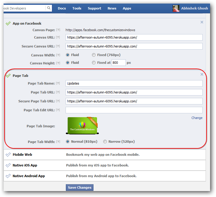Open the Apps menu
This screenshot has height=197, width=216.
tap(127, 8)
